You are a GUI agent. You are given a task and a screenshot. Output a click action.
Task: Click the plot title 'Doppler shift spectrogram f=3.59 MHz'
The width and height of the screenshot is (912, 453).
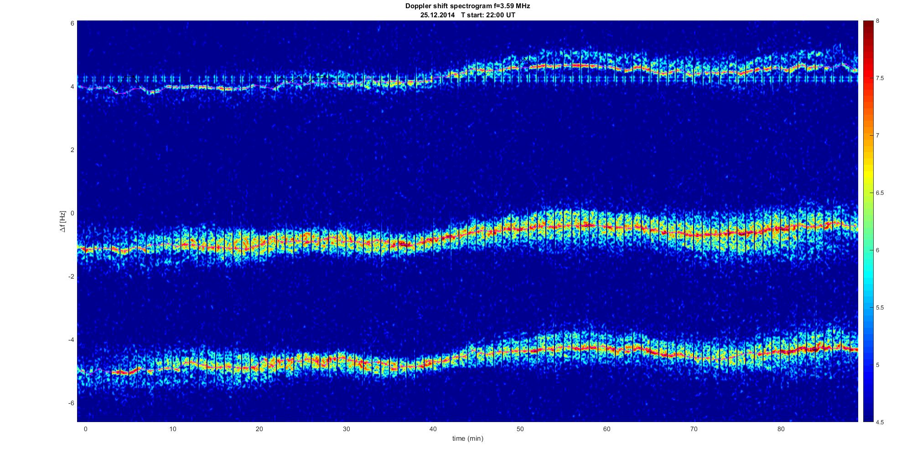point(467,6)
